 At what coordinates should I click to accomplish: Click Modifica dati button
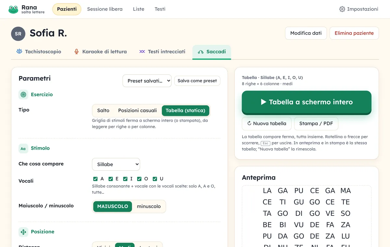(306, 33)
